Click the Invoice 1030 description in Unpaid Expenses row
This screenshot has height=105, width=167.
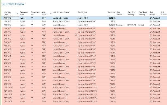(83, 25)
